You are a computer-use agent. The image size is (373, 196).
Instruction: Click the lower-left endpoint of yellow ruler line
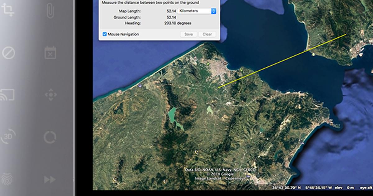(x=219, y=88)
